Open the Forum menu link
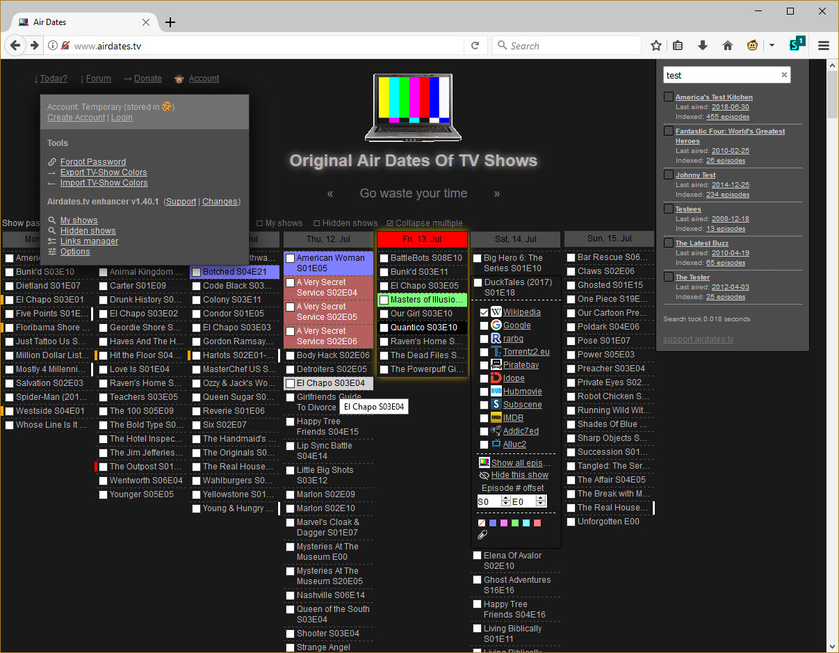 [98, 79]
